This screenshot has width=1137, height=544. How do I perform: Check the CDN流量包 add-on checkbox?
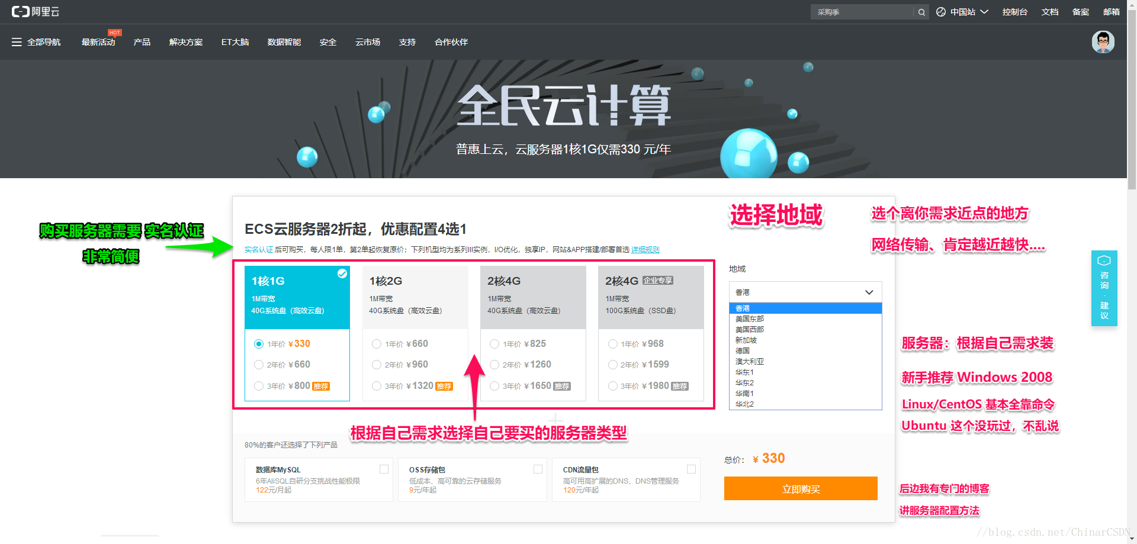691,469
